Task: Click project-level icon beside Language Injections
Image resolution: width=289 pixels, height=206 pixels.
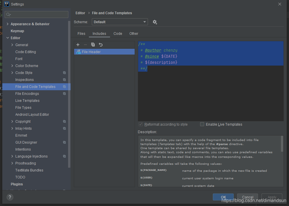Action: (64, 156)
